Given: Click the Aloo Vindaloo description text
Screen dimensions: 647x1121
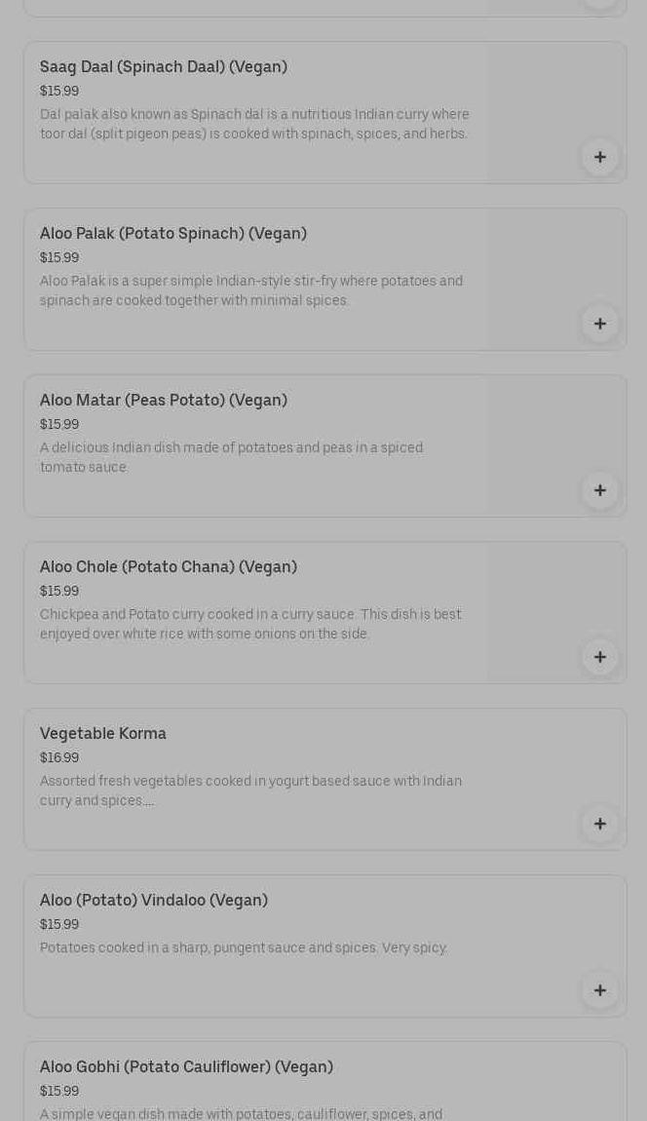Looking at the screenshot, I should click(x=244, y=947).
